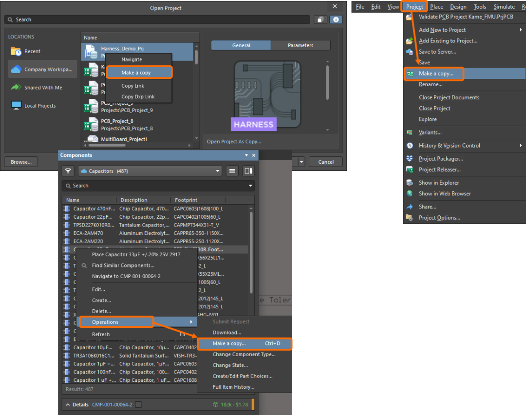The image size is (526, 415).
Task: Click the History & Version Control clock icon
Action: [x=410, y=146]
